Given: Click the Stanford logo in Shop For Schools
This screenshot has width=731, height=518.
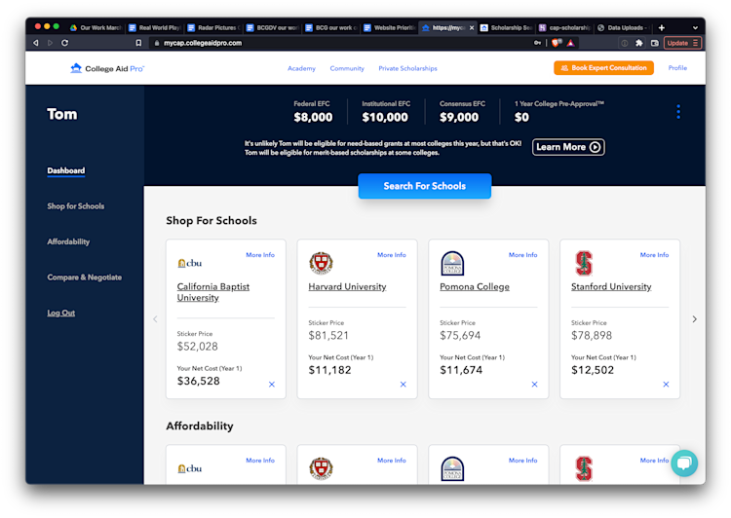Looking at the screenshot, I should (x=584, y=263).
